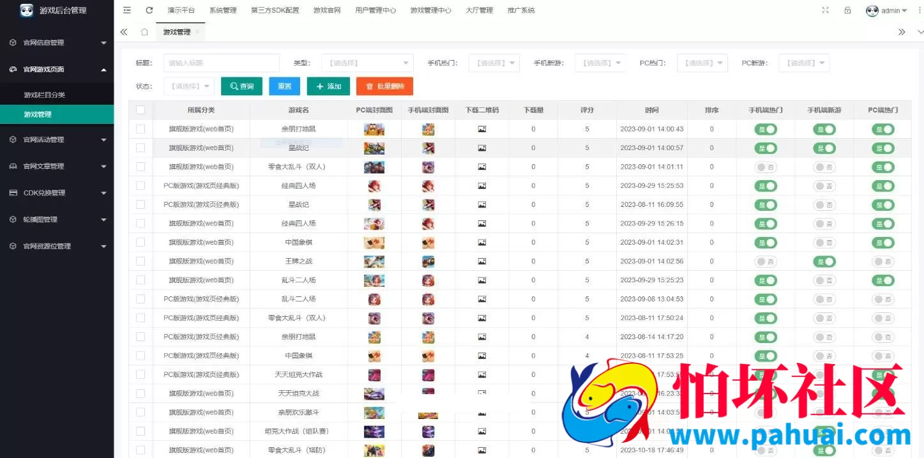This screenshot has width=924, height=458.
Task: Toggle 手机端新游 switch for 星战纪 旗舰版 row
Action: pyautogui.click(x=824, y=148)
